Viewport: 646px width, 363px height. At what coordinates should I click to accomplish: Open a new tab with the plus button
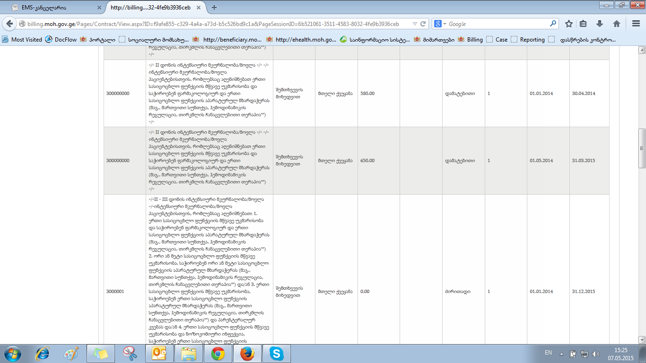[x=214, y=8]
